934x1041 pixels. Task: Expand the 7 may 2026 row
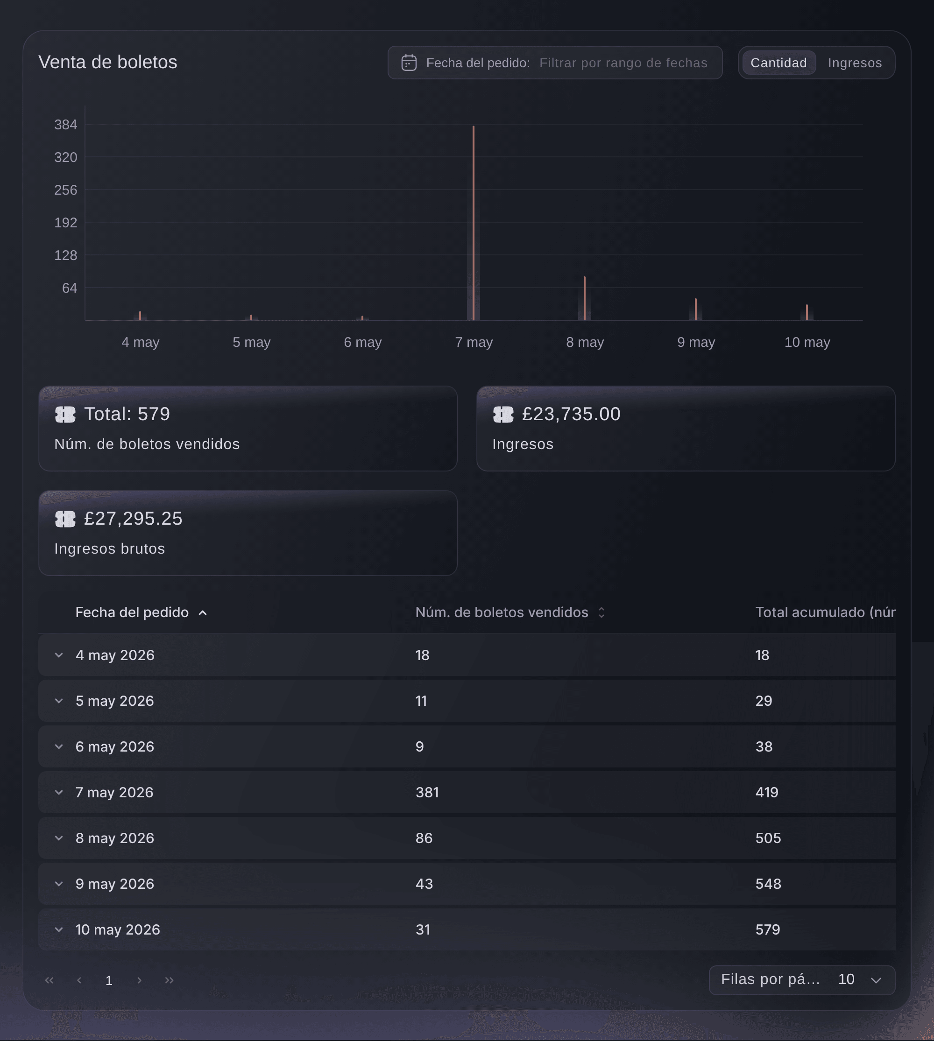pyautogui.click(x=59, y=792)
